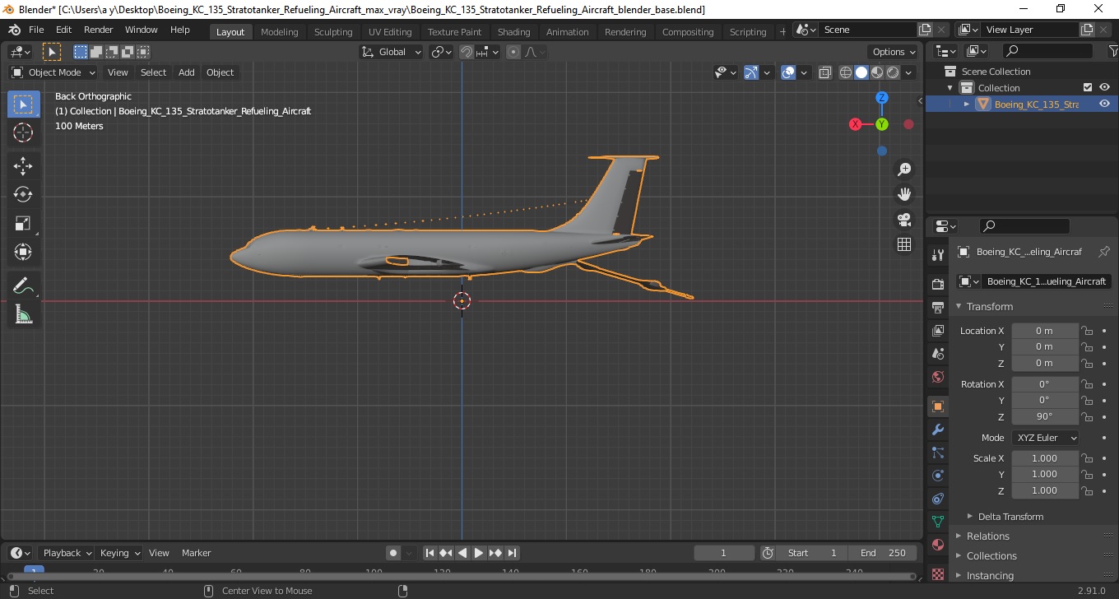
Task: Open the Object Data properties tab
Action: [938, 522]
